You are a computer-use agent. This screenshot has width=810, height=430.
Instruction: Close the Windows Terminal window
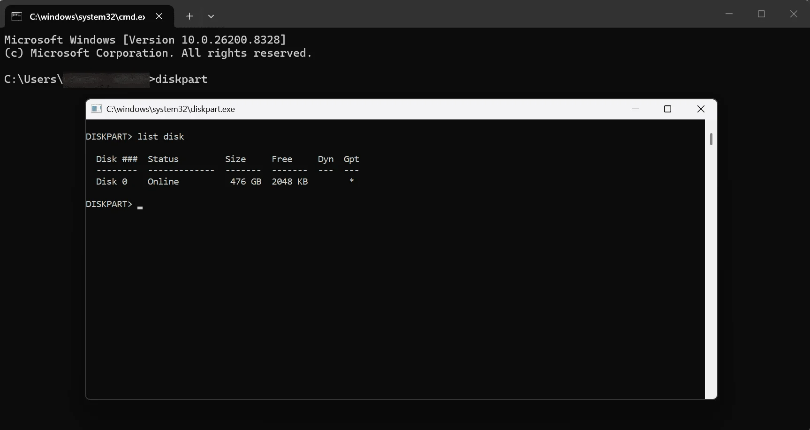(794, 14)
